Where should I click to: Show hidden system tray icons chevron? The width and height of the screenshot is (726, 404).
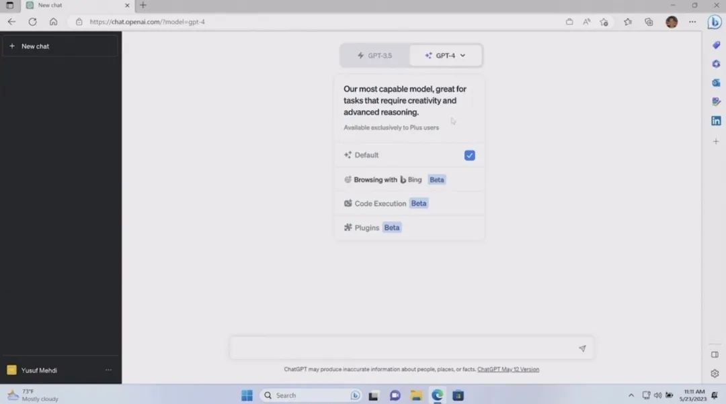click(631, 395)
